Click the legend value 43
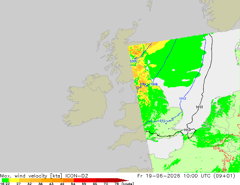Image resolution: width=240 pixels, height=185 pixels. pos(51,184)
